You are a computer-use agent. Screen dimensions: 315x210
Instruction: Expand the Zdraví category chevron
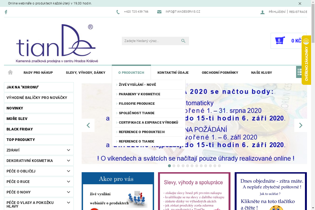pos(69,150)
